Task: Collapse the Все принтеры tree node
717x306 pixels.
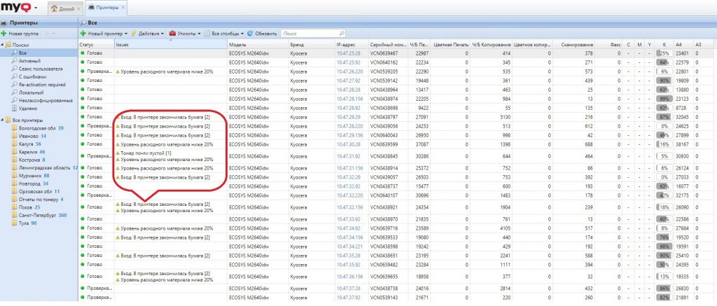Action: 2,120
